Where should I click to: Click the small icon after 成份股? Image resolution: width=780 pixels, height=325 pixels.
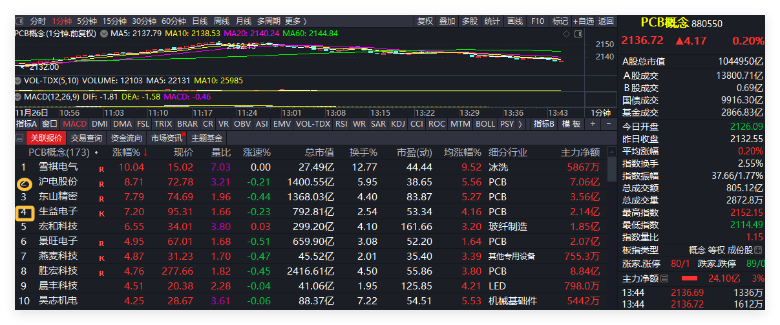[x=758, y=250]
